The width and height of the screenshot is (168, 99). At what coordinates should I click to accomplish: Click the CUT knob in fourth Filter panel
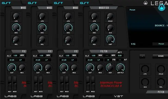click(90, 67)
